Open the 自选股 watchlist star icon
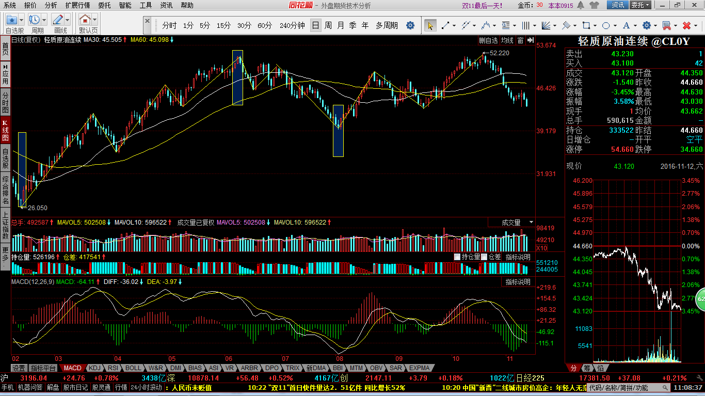The height and width of the screenshot is (396, 705). (11, 20)
